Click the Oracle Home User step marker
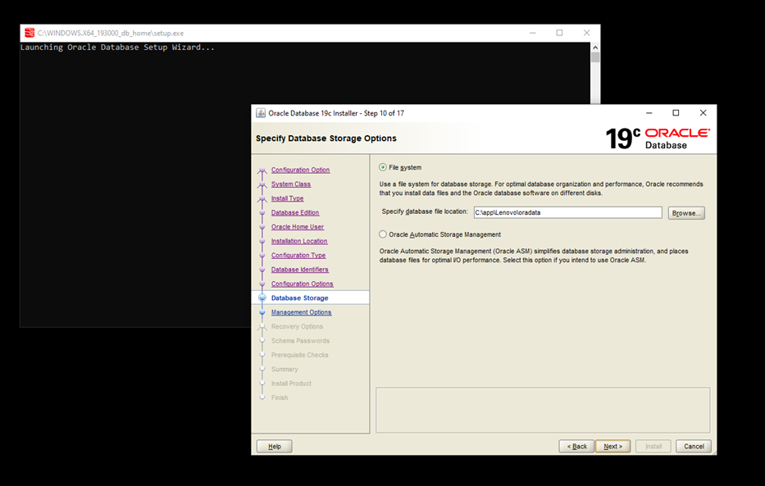Screen dimensions: 765x486 262,227
